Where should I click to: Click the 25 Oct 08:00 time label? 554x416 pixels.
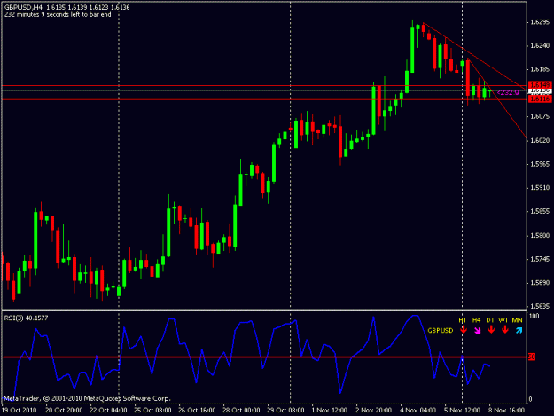click(152, 410)
